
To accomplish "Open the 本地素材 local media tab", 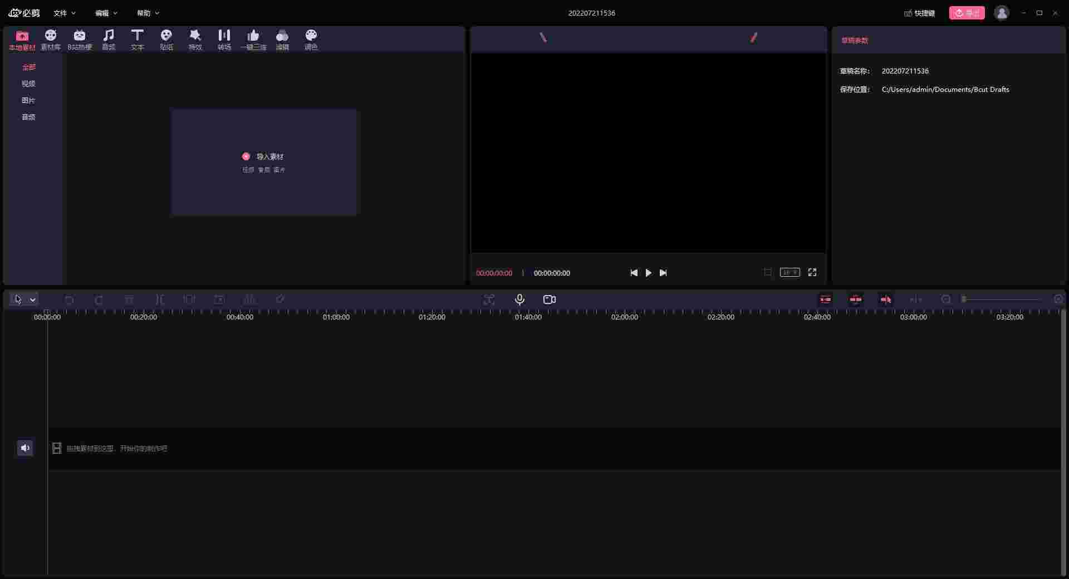I will (x=22, y=40).
